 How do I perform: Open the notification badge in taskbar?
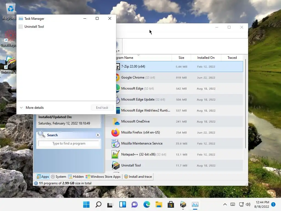pos(273,204)
